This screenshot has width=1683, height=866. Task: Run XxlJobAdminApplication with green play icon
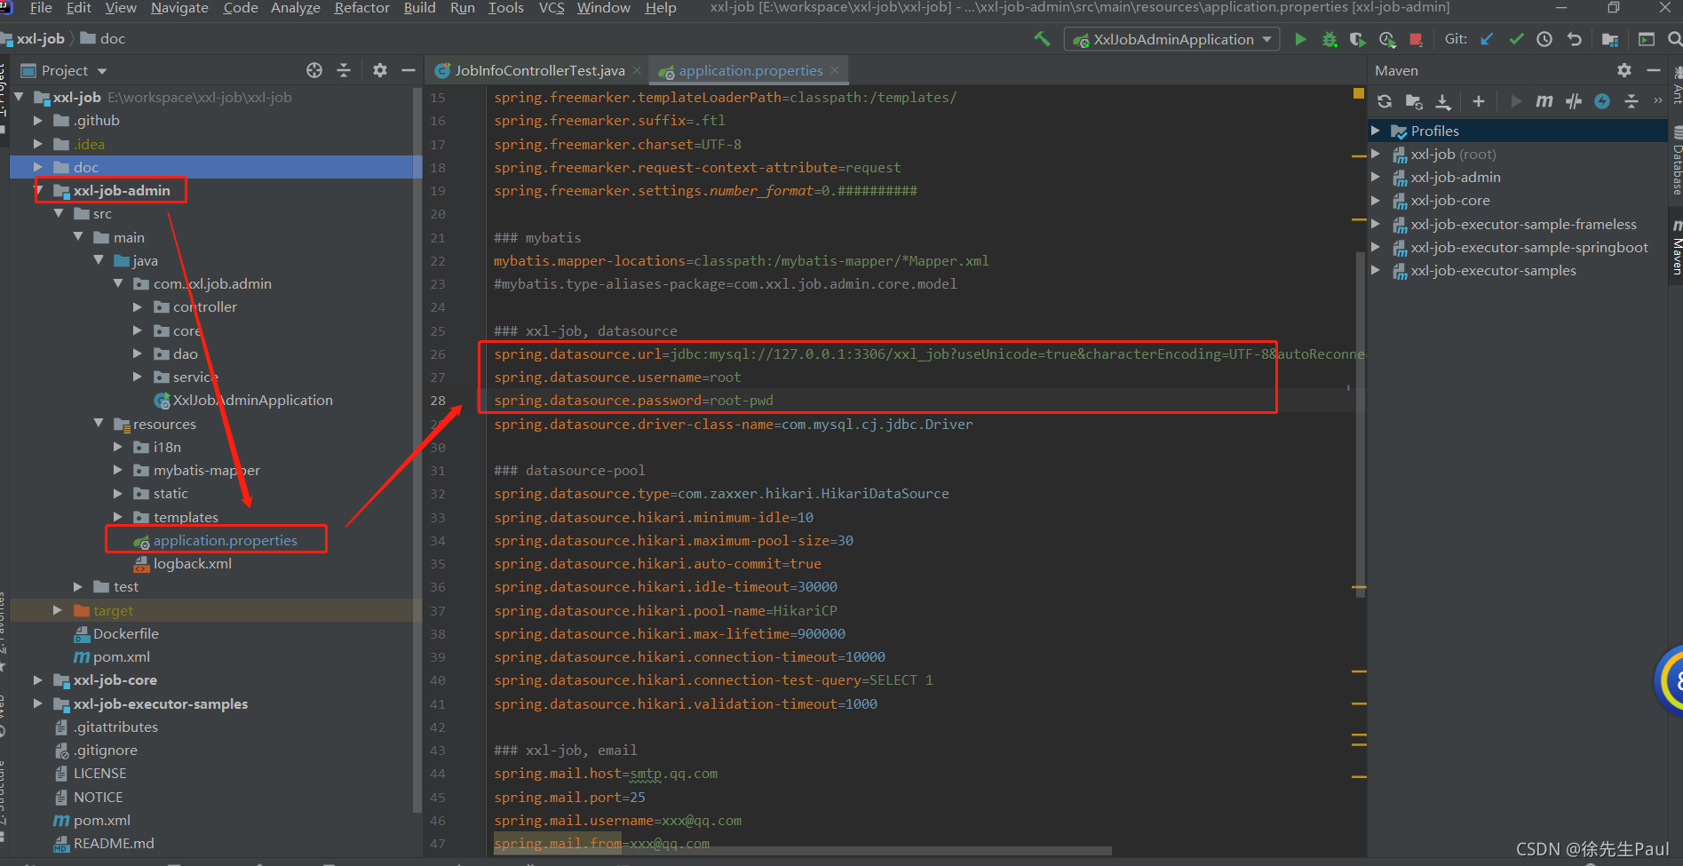pyautogui.click(x=1300, y=39)
